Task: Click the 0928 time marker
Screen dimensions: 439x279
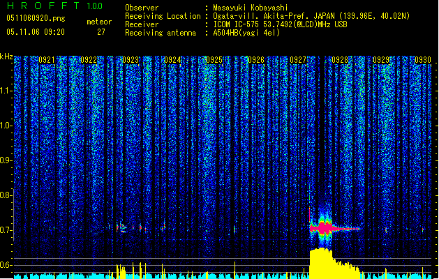Action: click(340, 60)
